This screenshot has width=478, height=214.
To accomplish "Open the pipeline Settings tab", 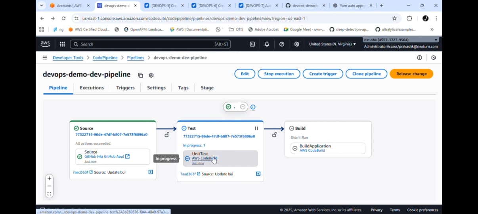I will tap(156, 88).
